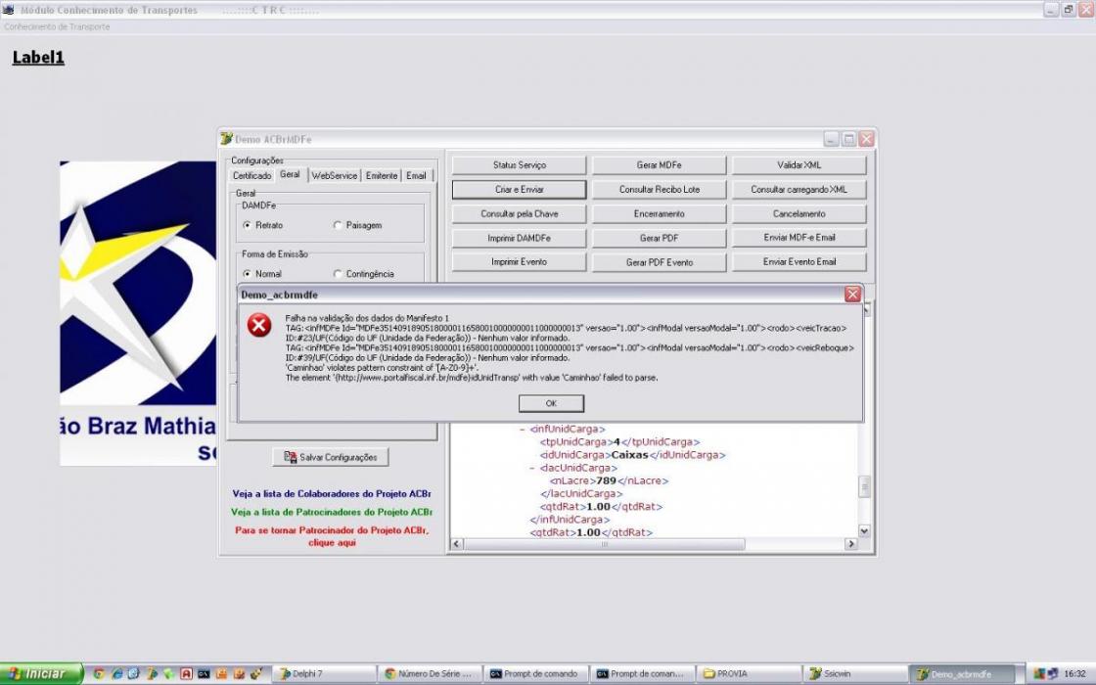Click the company logo image
Screen dimensions: 1096x685
(138, 313)
